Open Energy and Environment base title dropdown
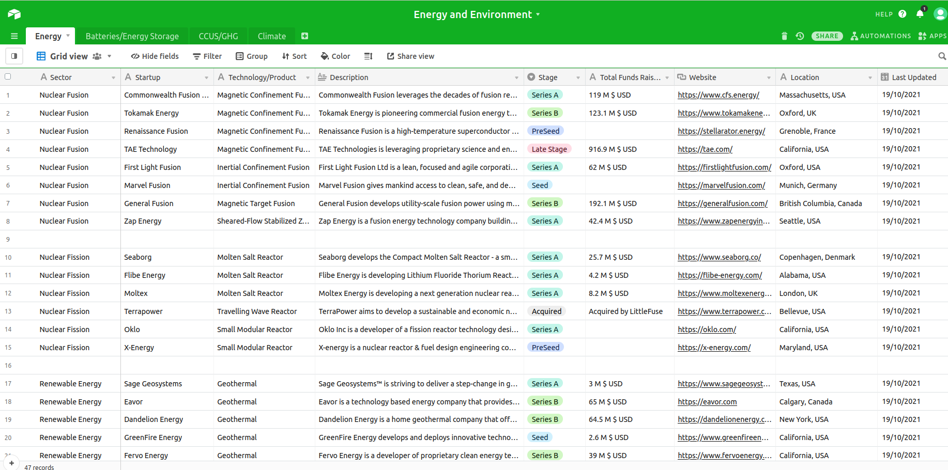948x470 pixels. point(538,14)
